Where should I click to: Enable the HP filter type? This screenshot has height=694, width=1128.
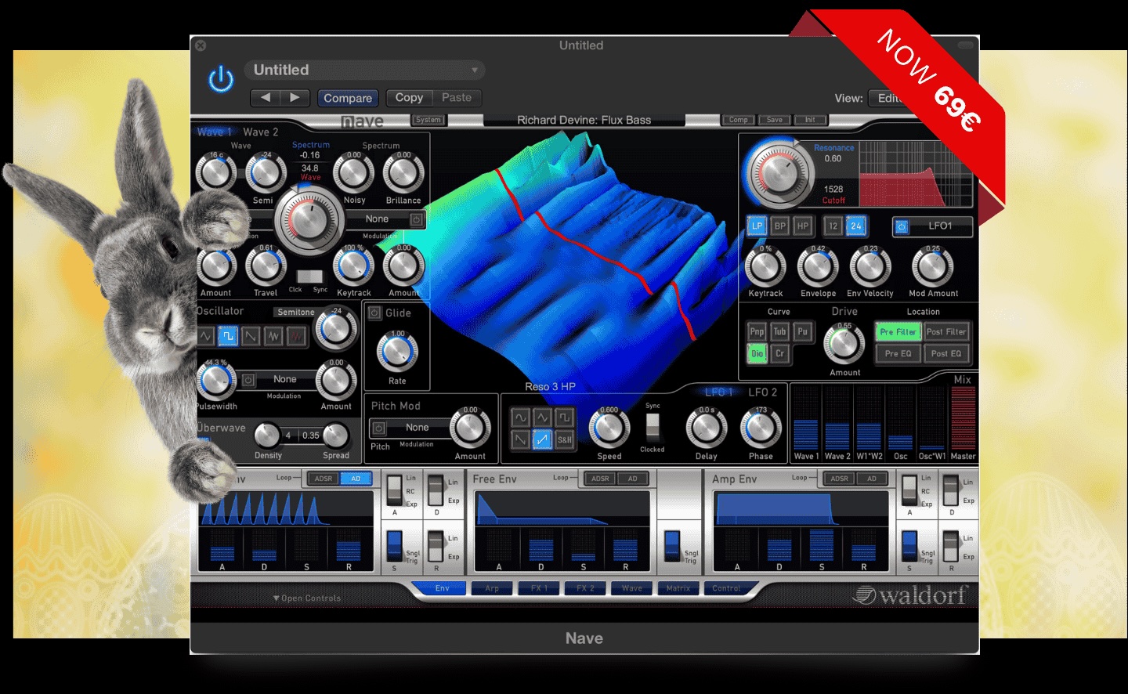click(803, 226)
